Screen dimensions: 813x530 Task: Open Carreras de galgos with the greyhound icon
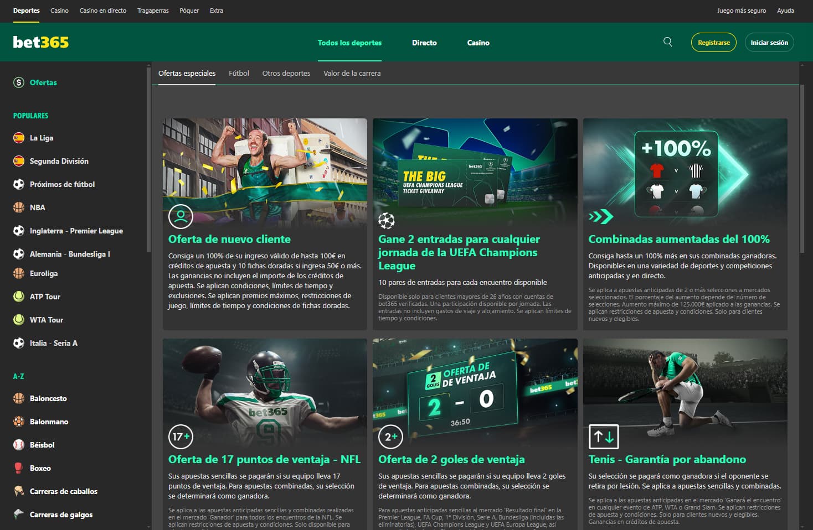click(18, 515)
